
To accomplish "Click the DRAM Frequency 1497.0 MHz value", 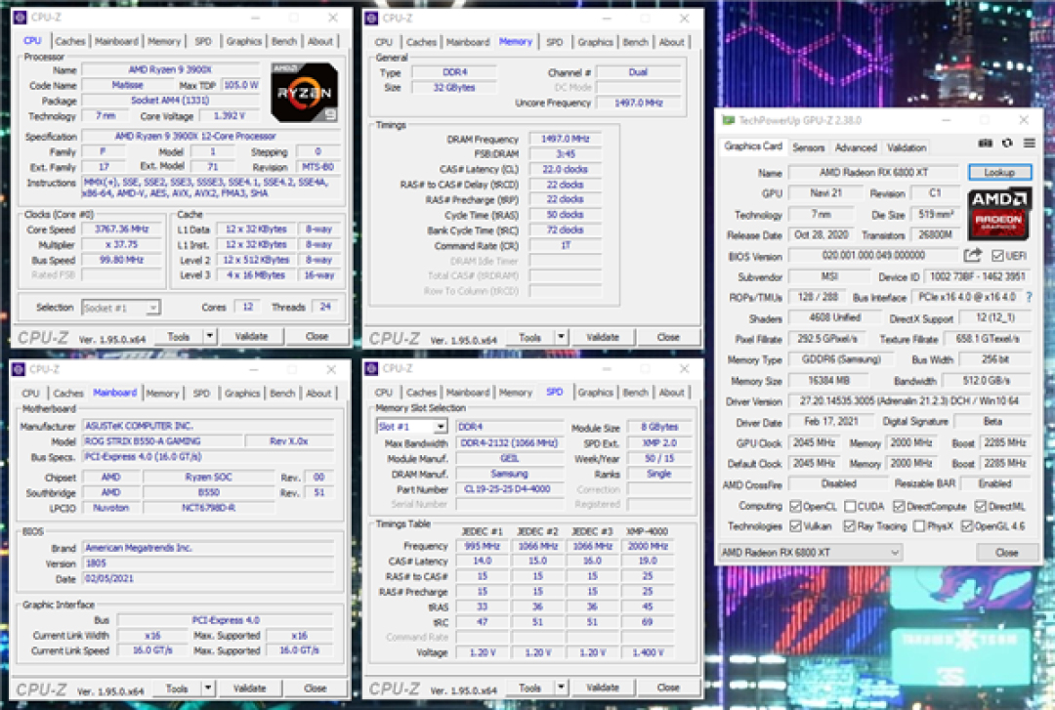I will pos(565,139).
